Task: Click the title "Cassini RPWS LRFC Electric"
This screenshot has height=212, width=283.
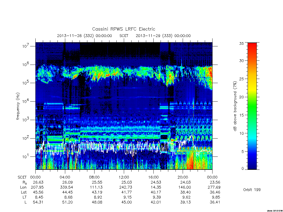Action: (x=124, y=29)
